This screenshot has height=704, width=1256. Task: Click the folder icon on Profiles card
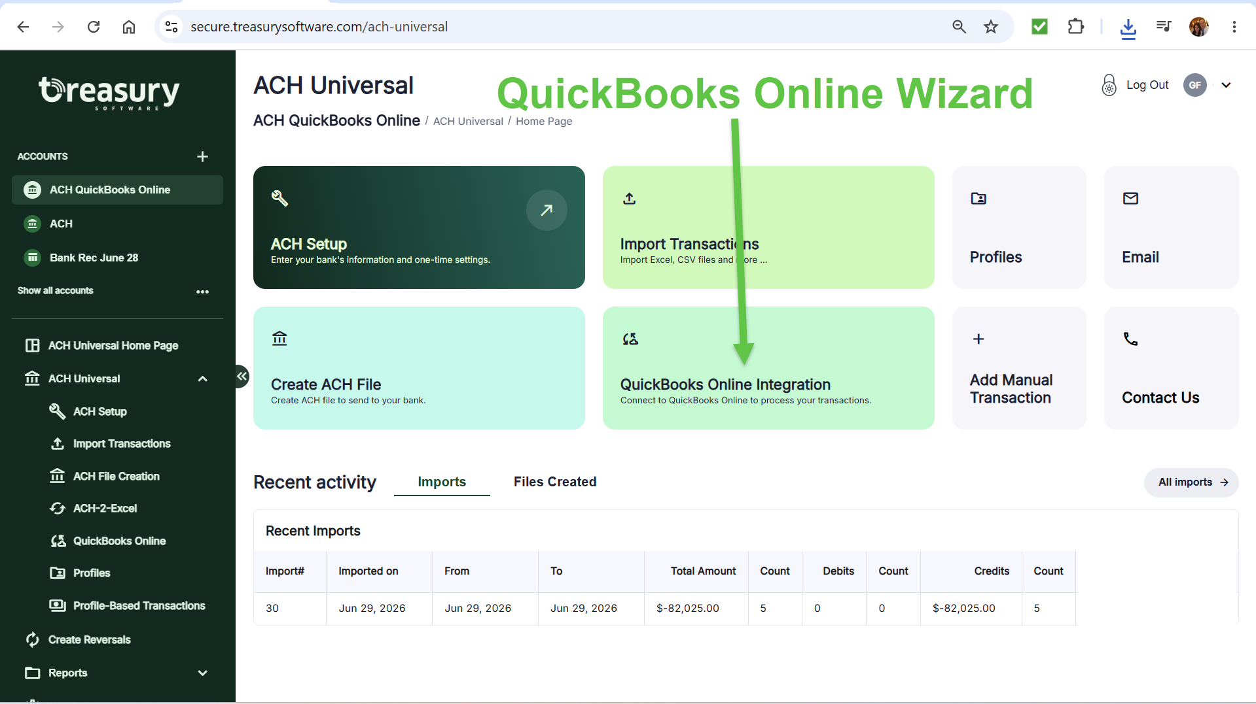coord(978,198)
